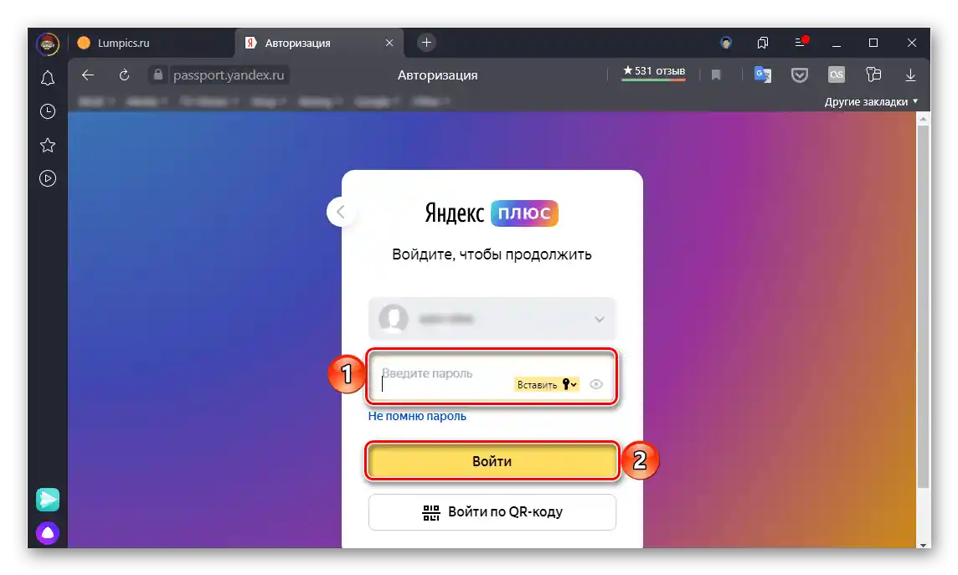Open the downloads arrow icon

[910, 75]
